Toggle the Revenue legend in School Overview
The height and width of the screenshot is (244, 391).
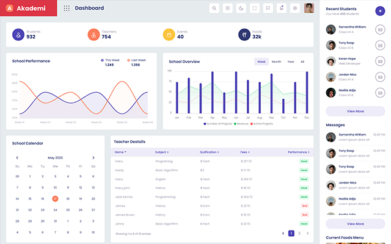click(x=241, y=123)
